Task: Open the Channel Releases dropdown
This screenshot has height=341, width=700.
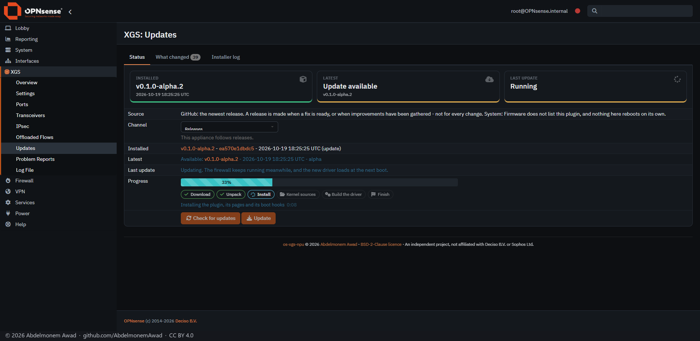Action: (229, 127)
